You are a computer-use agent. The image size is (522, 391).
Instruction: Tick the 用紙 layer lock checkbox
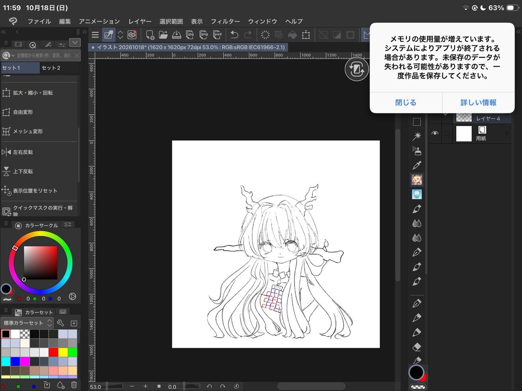click(x=447, y=134)
